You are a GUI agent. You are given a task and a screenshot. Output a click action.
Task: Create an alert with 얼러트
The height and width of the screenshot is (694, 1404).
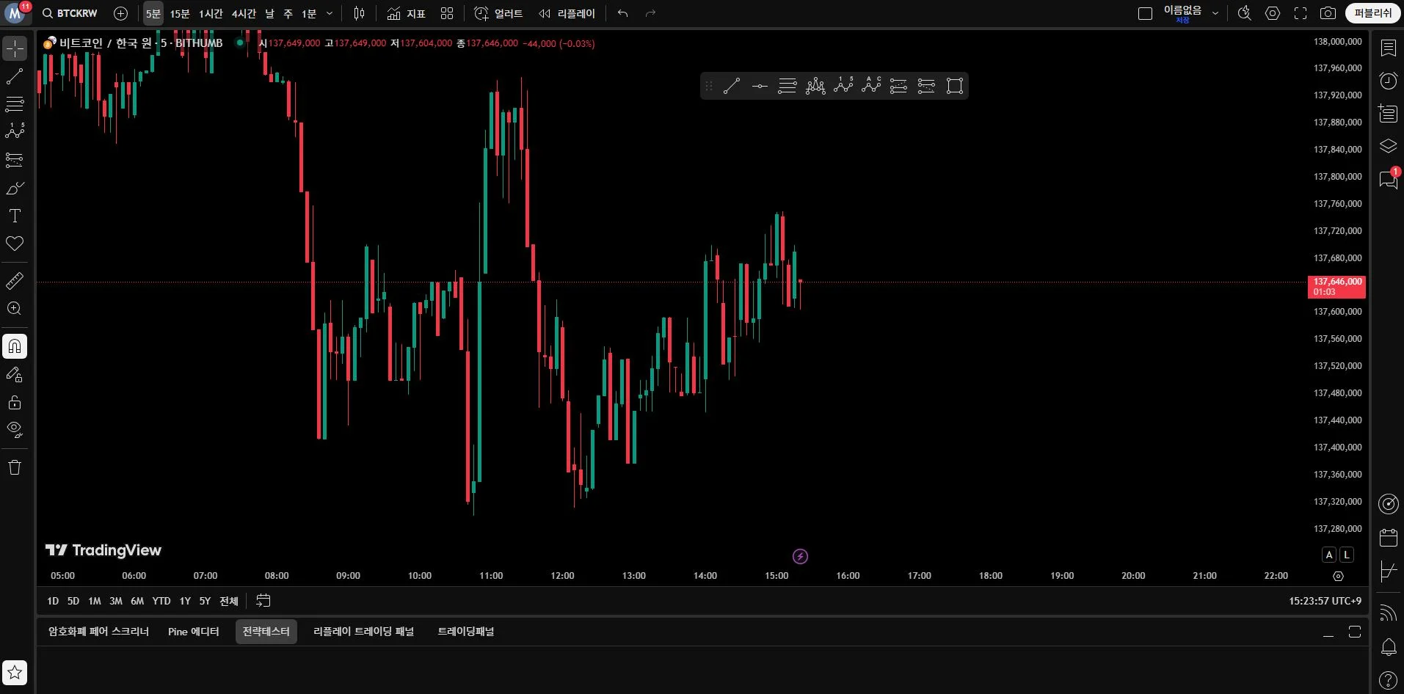(x=498, y=13)
